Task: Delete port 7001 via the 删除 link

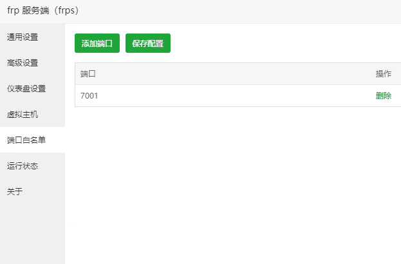Action: click(383, 96)
